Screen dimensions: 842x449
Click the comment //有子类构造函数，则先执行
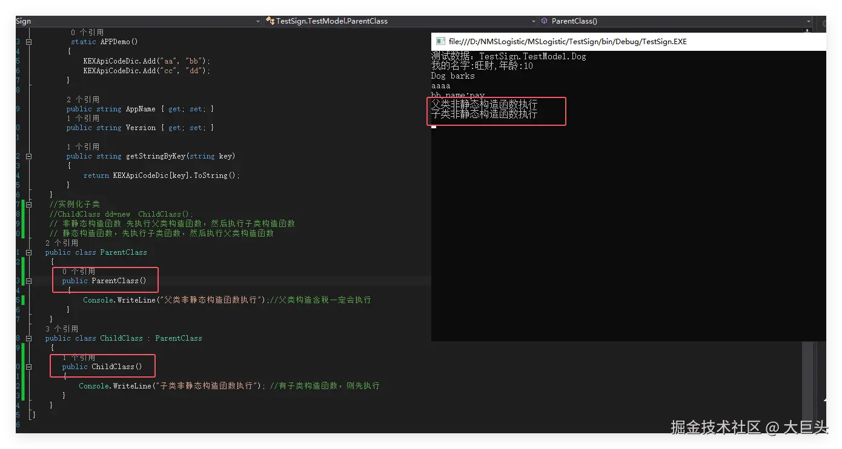[325, 386]
